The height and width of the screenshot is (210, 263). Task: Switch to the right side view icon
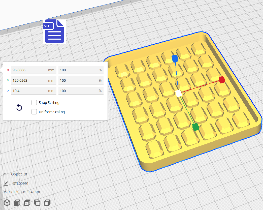tap(47, 202)
